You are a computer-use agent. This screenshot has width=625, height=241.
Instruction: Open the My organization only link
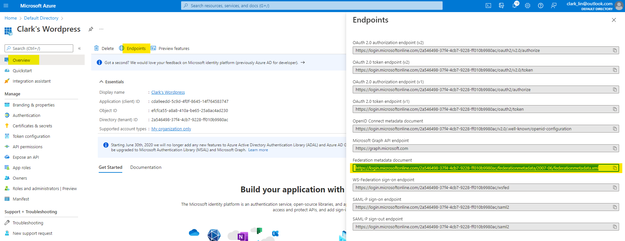click(x=171, y=129)
